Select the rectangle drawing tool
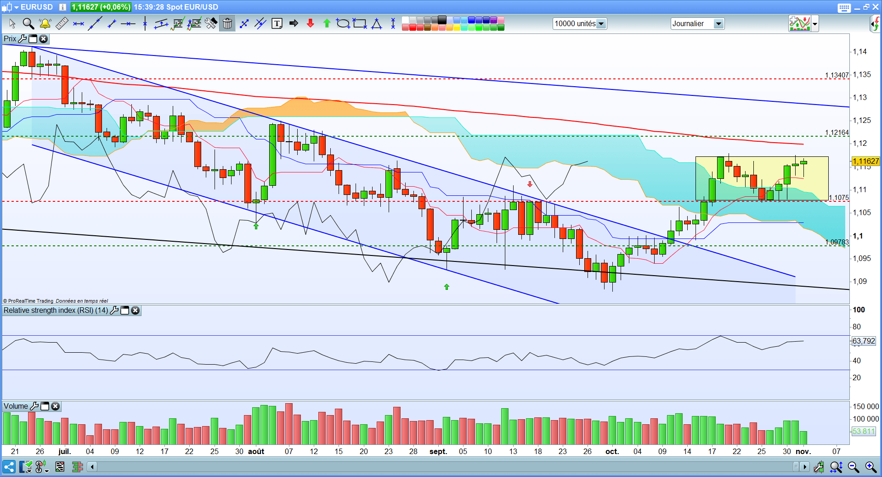This screenshot has width=882, height=477. coord(360,23)
